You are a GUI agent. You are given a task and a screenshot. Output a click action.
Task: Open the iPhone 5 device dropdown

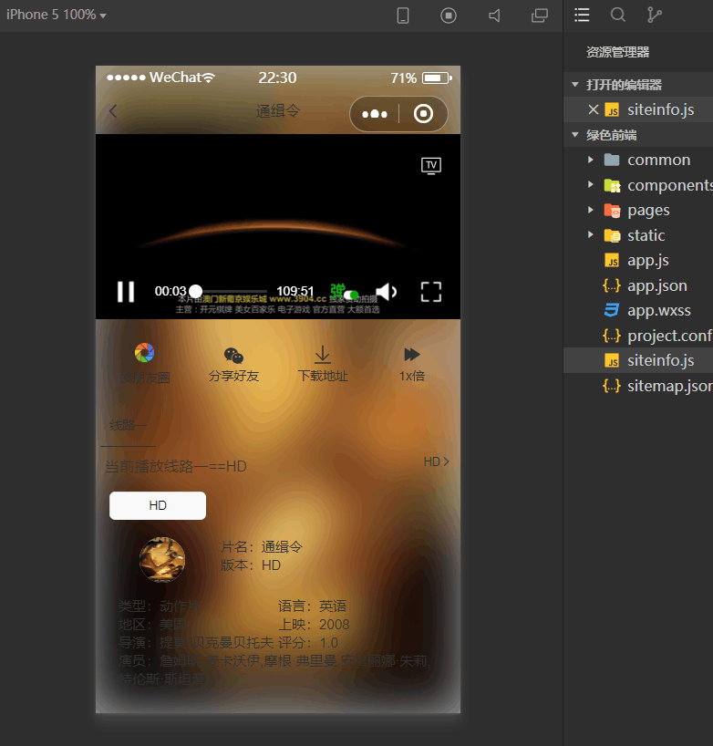pos(57,16)
